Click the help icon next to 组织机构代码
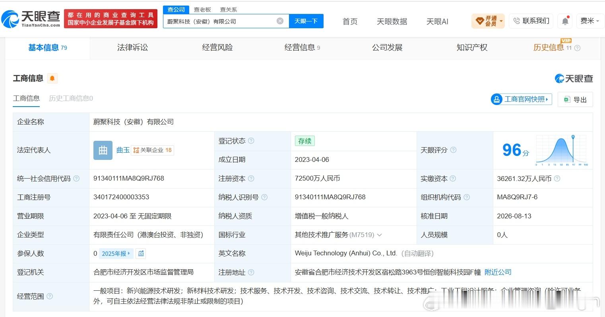 pos(467,197)
